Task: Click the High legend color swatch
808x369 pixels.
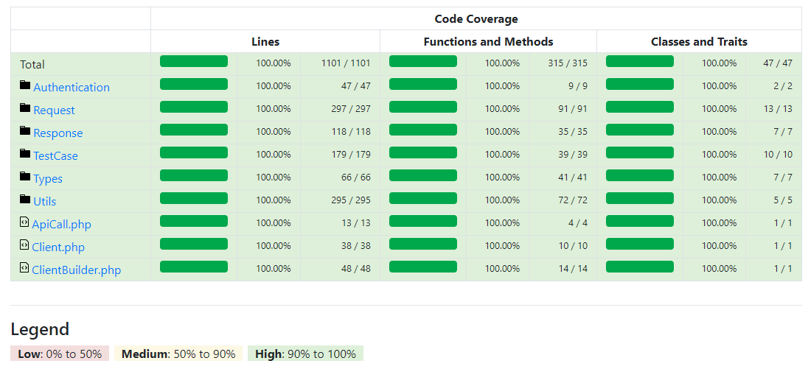Action: [305, 354]
